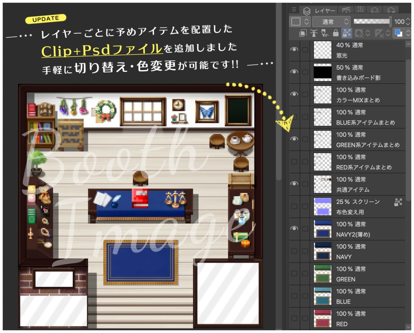Open the blend mode dropdown showing 通常
The image size is (414, 333).
pos(332,21)
